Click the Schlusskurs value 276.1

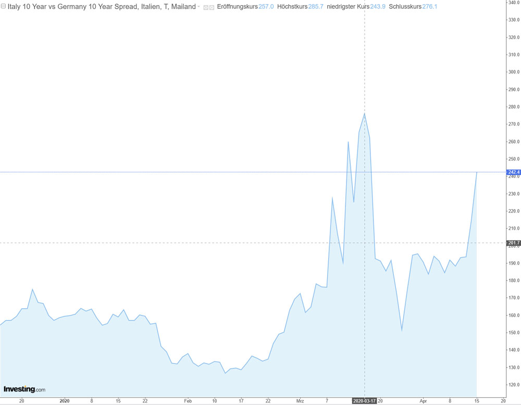tap(430, 7)
